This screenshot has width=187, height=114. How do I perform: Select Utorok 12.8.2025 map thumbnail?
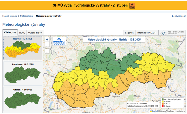coord(23,99)
